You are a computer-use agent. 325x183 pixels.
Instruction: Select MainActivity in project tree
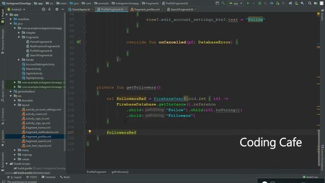(31, 69)
